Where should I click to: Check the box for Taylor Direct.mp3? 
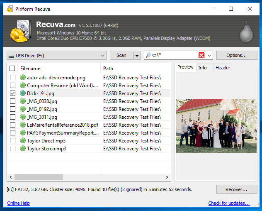pos(12,140)
